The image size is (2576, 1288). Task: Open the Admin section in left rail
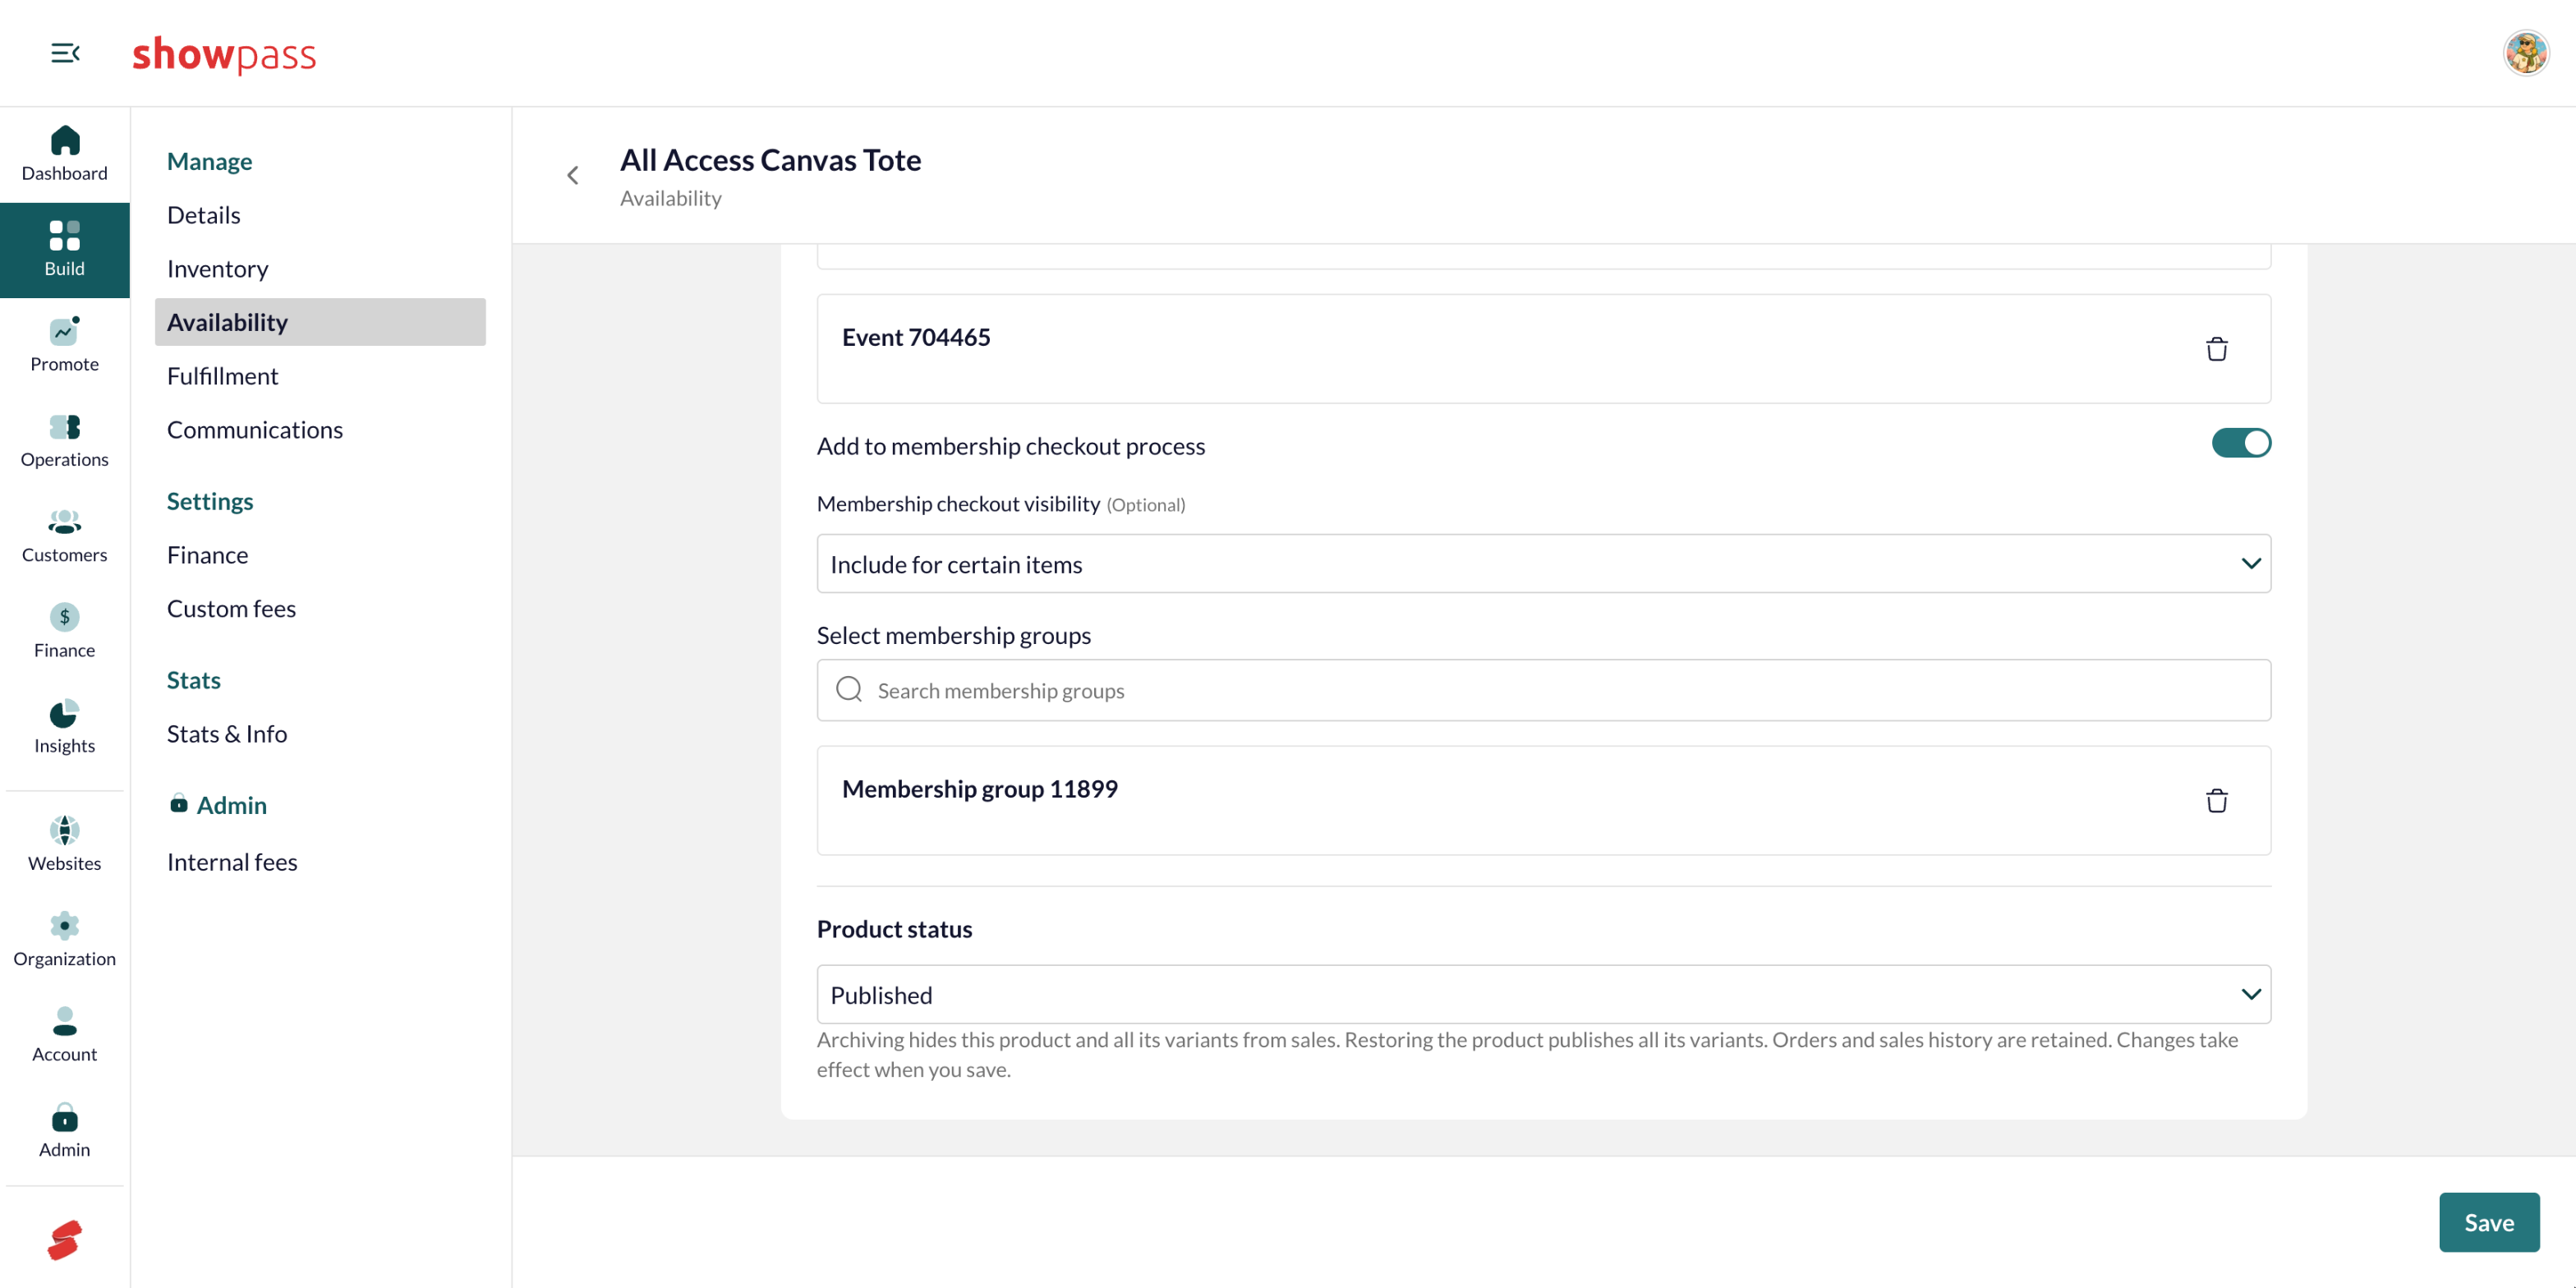coord(64,1130)
